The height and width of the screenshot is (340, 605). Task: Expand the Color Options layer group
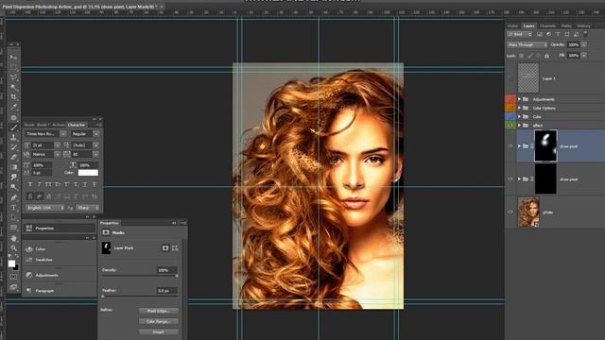click(519, 108)
